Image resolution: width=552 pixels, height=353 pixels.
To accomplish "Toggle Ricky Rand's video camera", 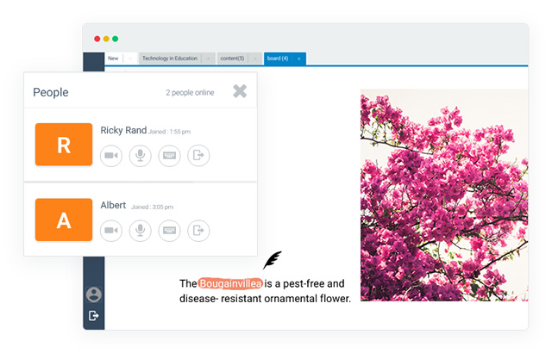I will pyautogui.click(x=111, y=156).
